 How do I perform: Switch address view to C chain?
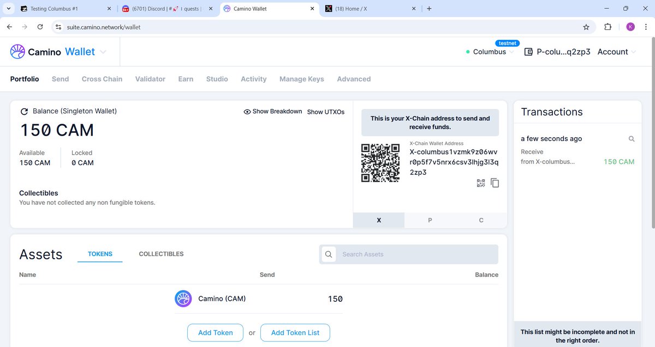481,220
